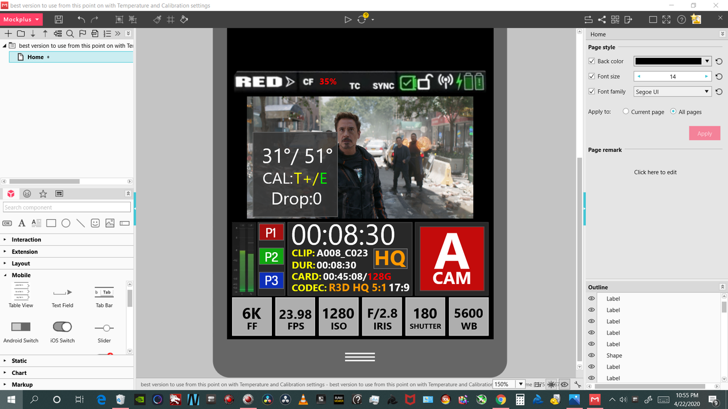Open Chrome from the Windows taskbar
This screenshot has width=728, height=409.
coord(500,399)
